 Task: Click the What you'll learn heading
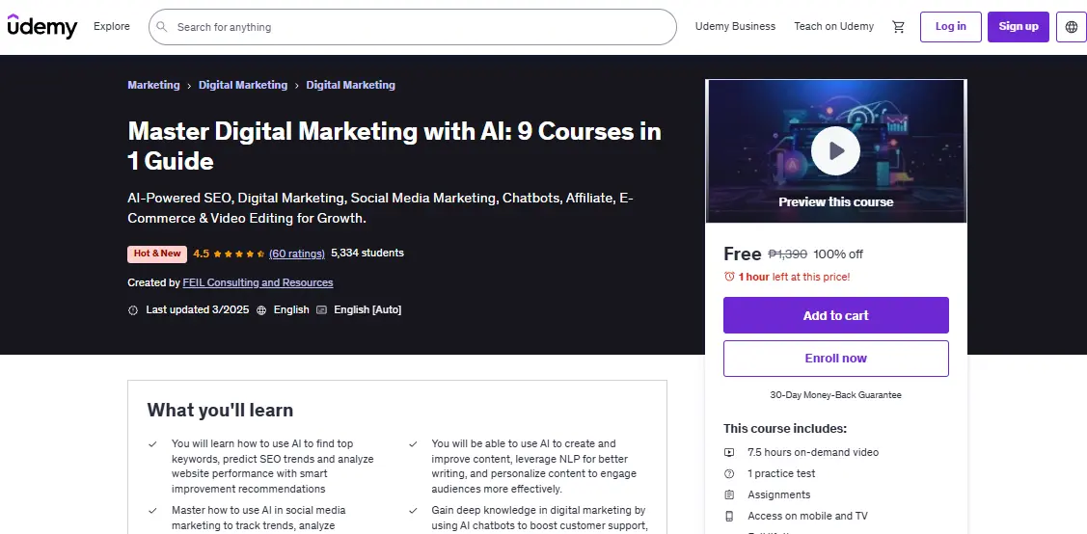[221, 410]
